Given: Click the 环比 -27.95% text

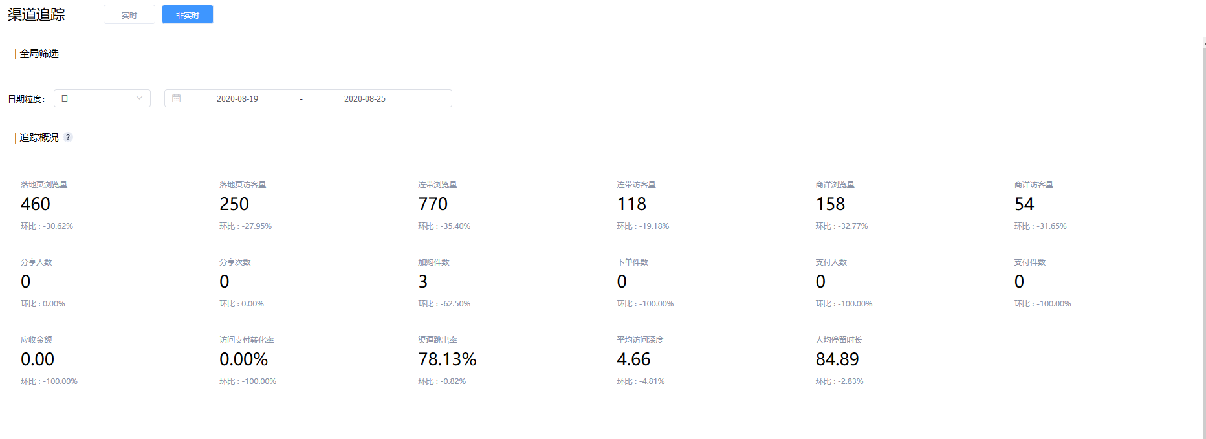Looking at the screenshot, I should pos(245,226).
